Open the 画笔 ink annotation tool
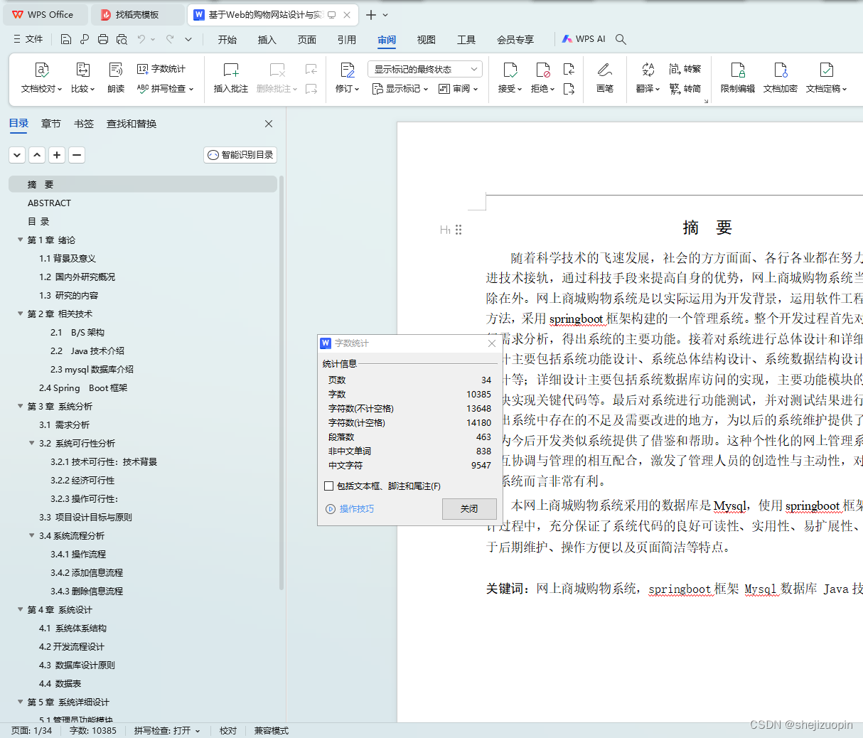 coord(605,78)
